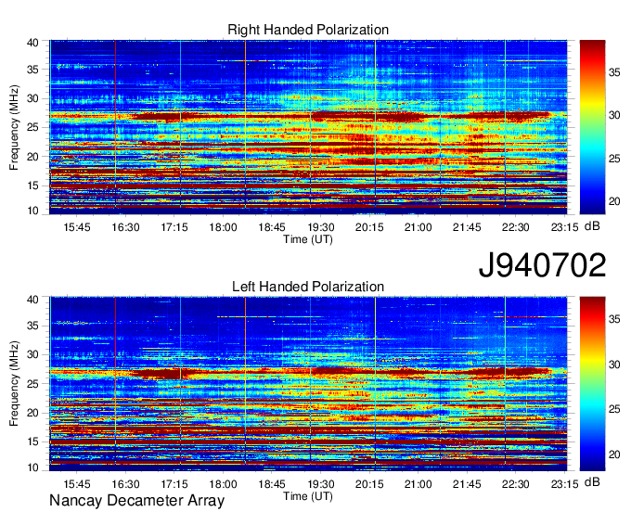The image size is (631, 512).
Task: Click the "18:00" tick on the left-handed plot
Action: coord(223,484)
